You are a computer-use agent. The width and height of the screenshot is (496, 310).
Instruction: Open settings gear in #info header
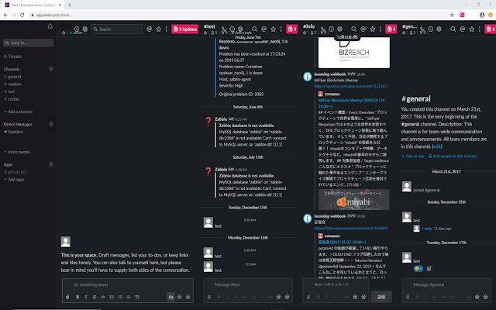tap(339, 29)
